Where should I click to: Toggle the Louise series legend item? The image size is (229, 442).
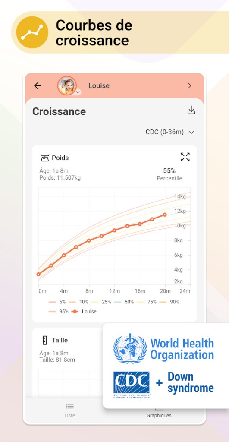pos(83,312)
